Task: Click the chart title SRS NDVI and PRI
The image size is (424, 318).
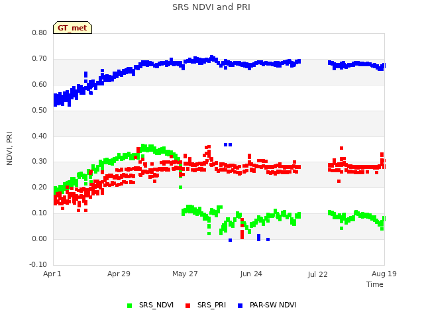Action: coord(211,7)
